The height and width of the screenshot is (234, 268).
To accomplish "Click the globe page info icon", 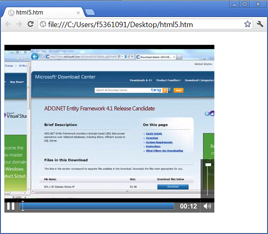I will tap(43, 24).
